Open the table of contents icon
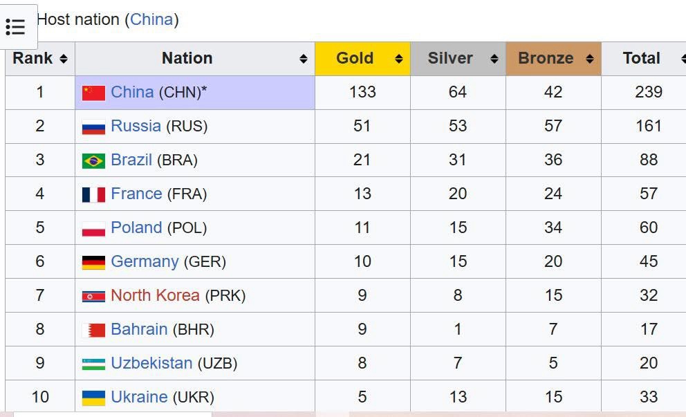Screen dimensions: 686x417 point(15,26)
